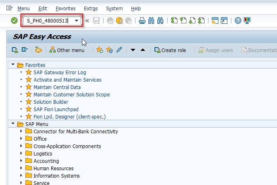Click the Add to Favorites star icon
Viewport: 277px width, 185px height.
(100, 50)
